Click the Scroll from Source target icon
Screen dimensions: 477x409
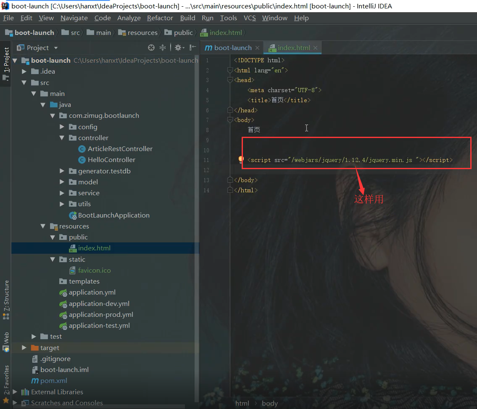pyautogui.click(x=151, y=48)
